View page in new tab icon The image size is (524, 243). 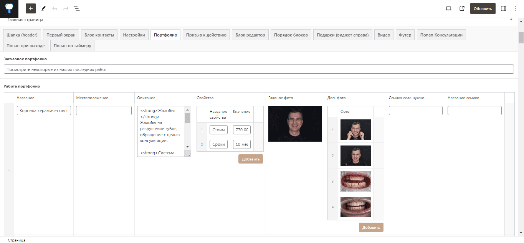tap(462, 8)
